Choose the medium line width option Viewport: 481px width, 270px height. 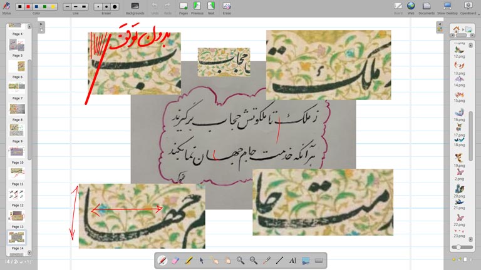[x=76, y=6]
